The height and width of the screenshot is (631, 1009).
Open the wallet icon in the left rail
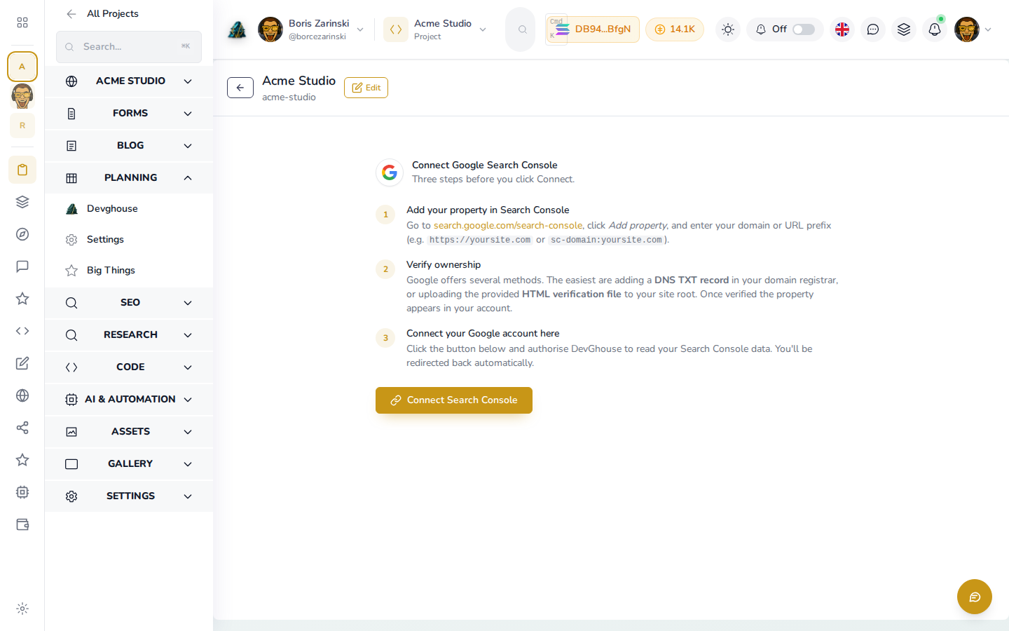point(22,524)
